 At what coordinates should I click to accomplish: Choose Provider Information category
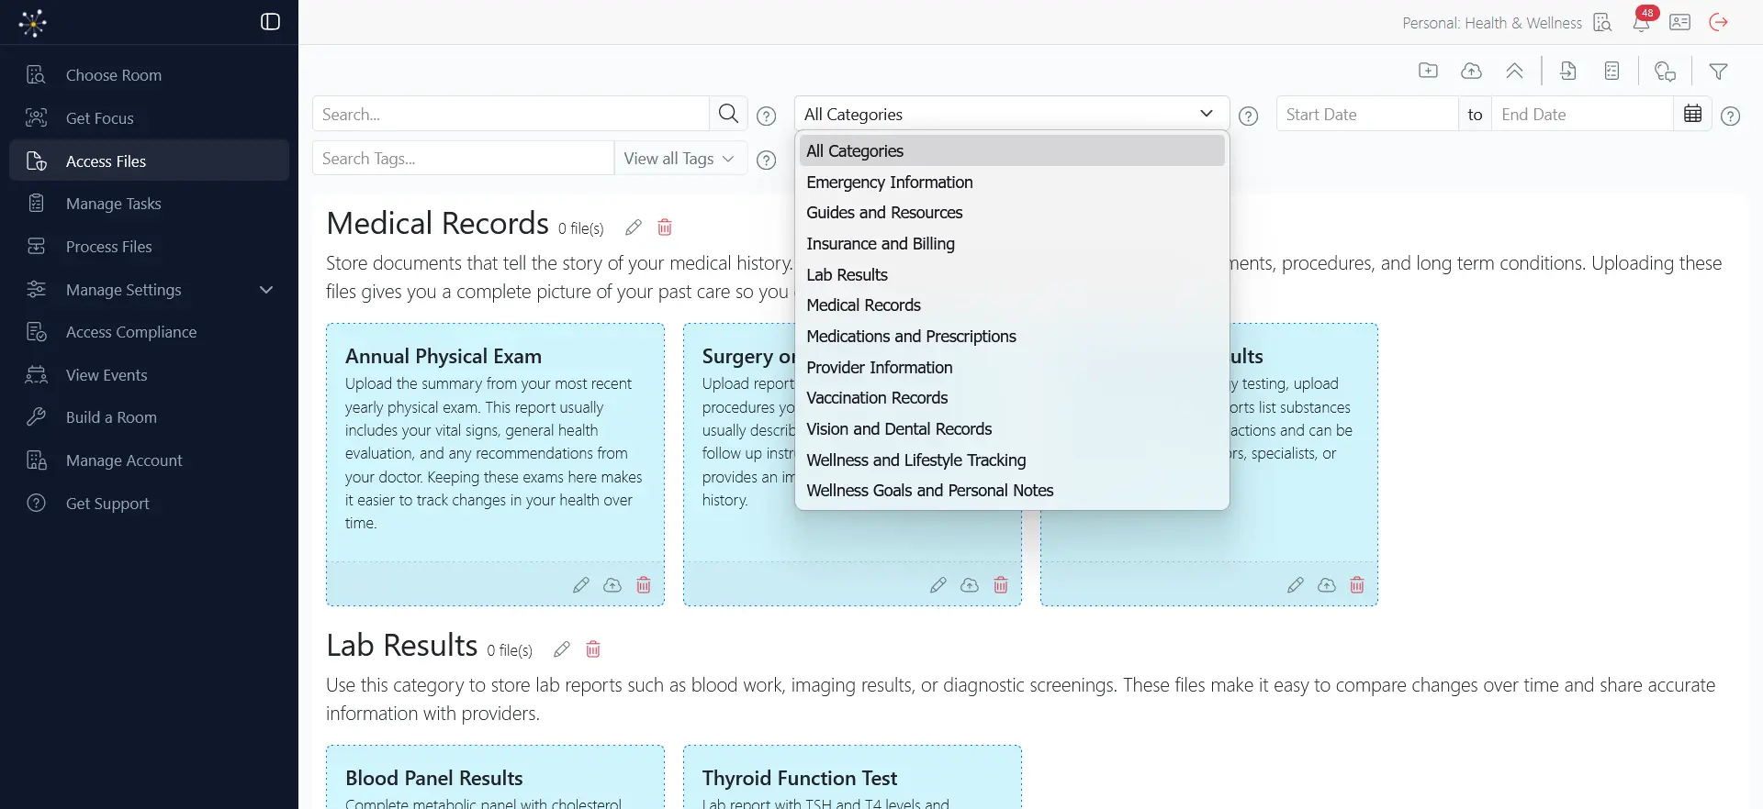pyautogui.click(x=1012, y=367)
